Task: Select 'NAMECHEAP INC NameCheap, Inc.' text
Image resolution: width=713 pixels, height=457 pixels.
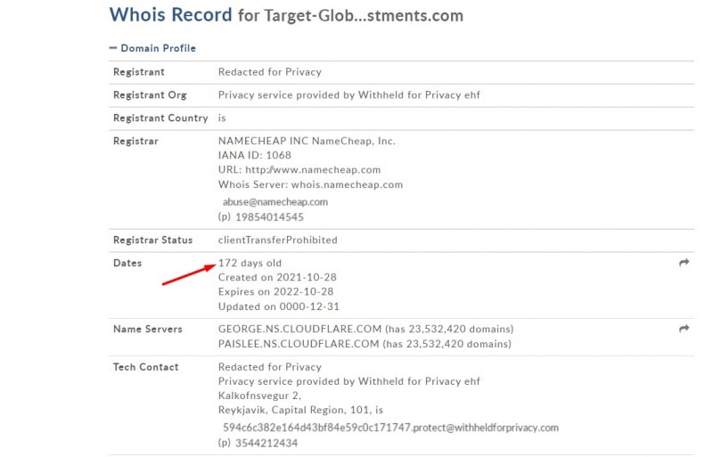Action: (307, 141)
